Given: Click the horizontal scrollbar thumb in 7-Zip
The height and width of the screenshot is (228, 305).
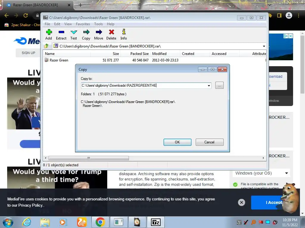Looking at the screenshot, I should (x=89, y=158).
